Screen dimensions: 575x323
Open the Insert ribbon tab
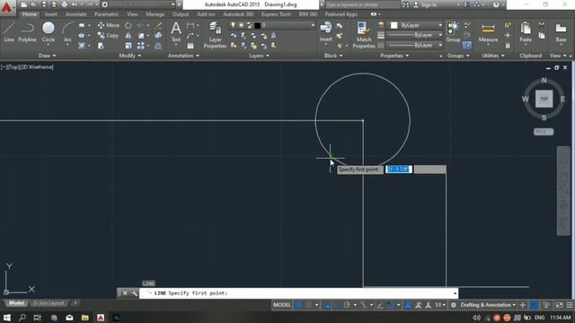(x=51, y=14)
